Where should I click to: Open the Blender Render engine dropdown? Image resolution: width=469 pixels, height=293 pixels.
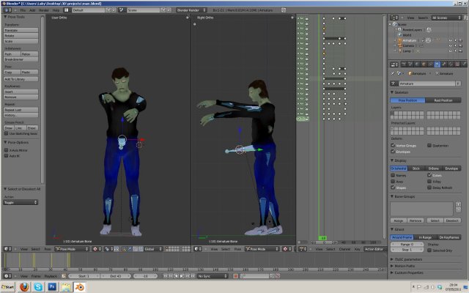tap(191, 10)
